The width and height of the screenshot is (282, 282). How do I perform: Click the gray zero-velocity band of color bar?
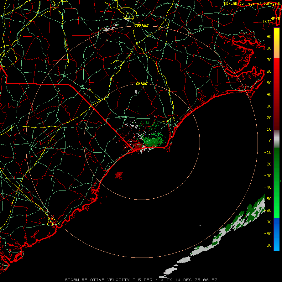click(277, 139)
